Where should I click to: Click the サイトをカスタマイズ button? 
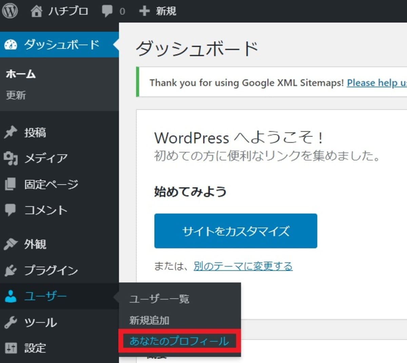(236, 231)
